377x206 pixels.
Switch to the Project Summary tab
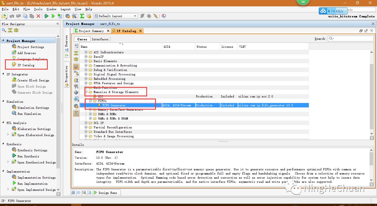pos(91,31)
